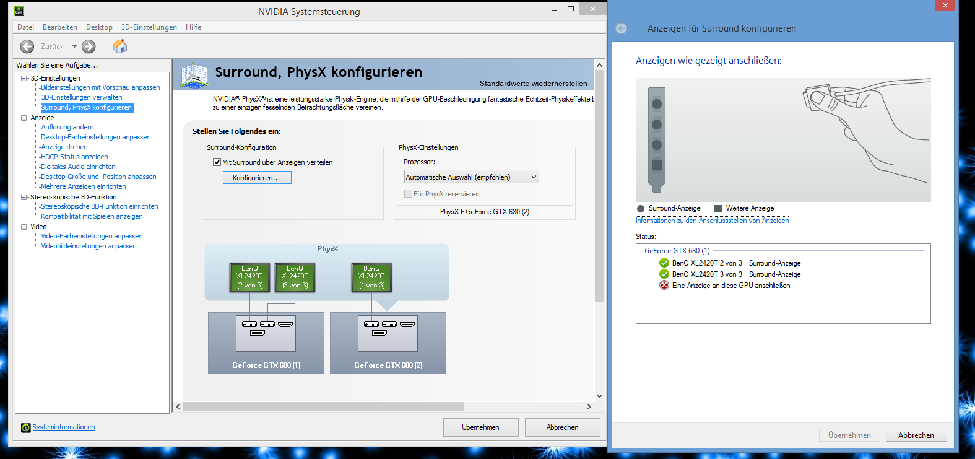975x459 pixels.
Task: Toggle Mit Surround über Anzeigen verteilen
Action: coord(217,162)
